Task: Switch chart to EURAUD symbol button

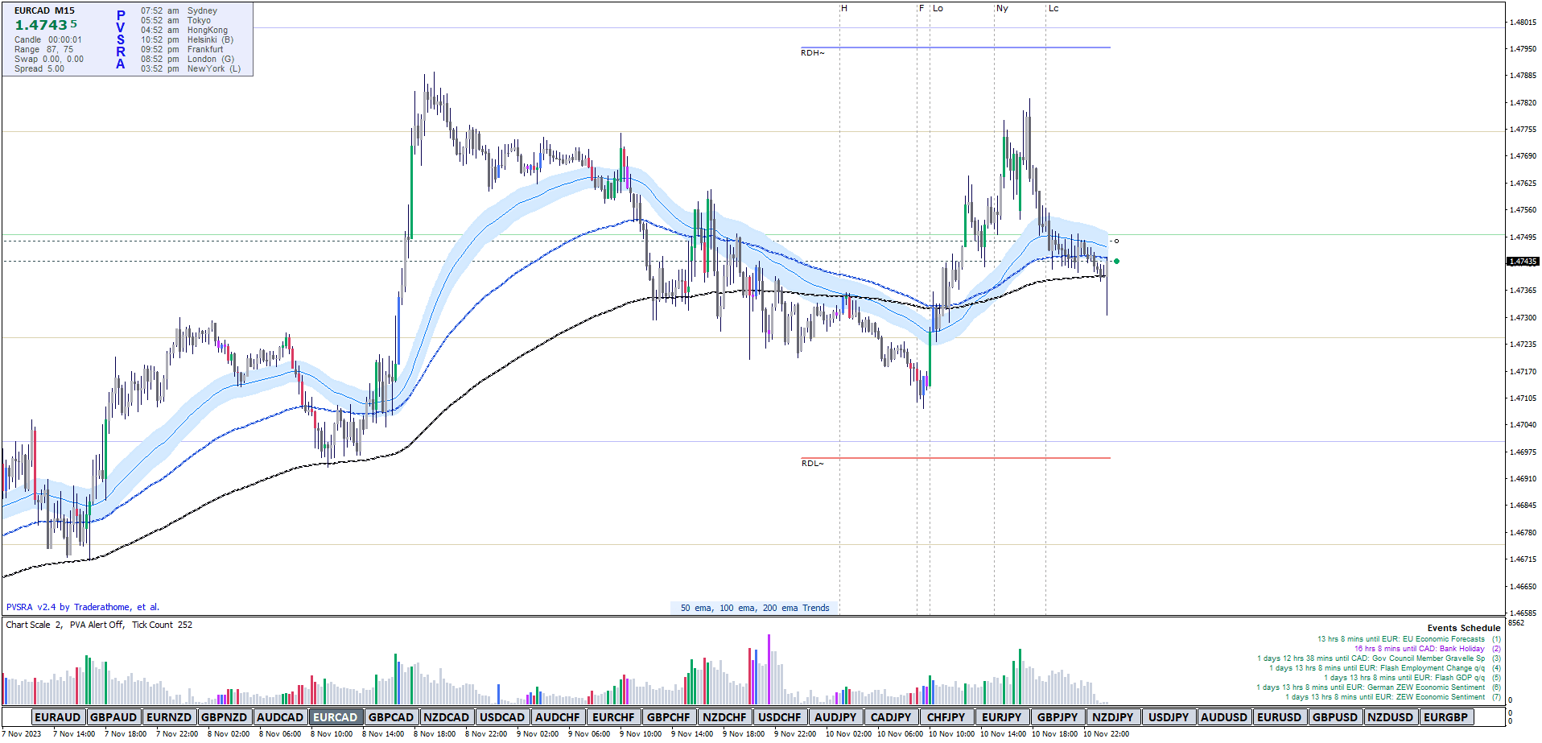Action: pyautogui.click(x=57, y=717)
